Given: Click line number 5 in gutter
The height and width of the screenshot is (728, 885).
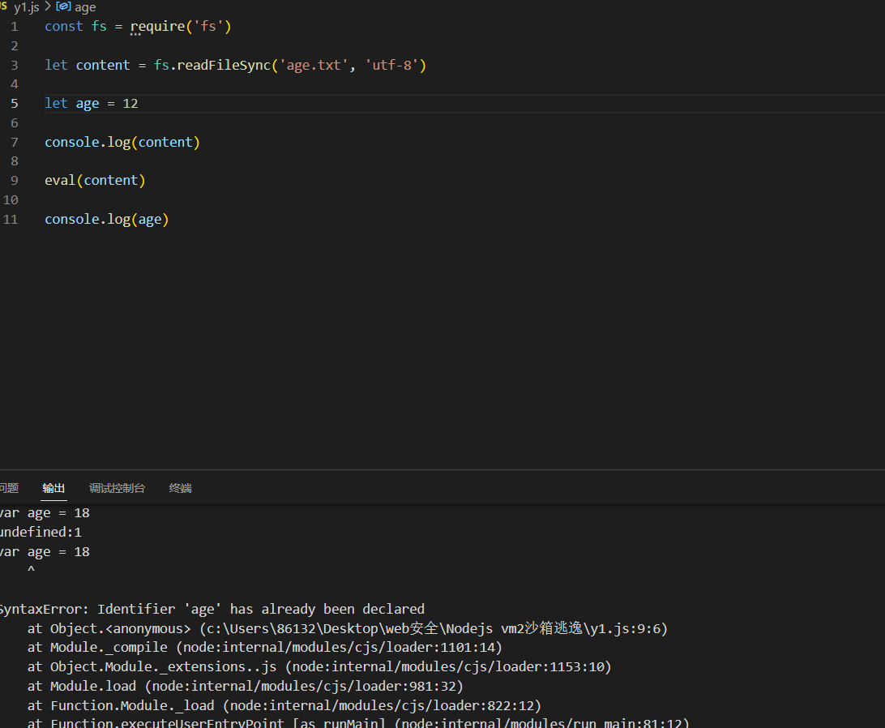Looking at the screenshot, I should [x=14, y=104].
